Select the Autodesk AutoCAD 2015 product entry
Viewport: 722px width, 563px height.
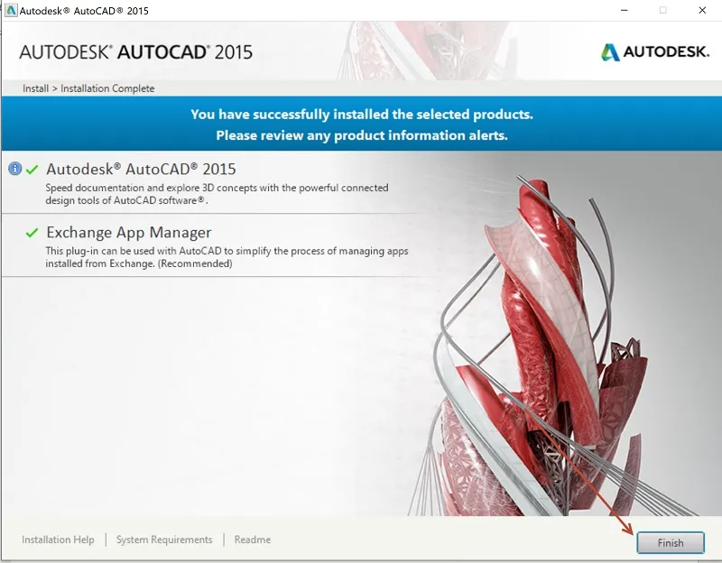point(140,170)
